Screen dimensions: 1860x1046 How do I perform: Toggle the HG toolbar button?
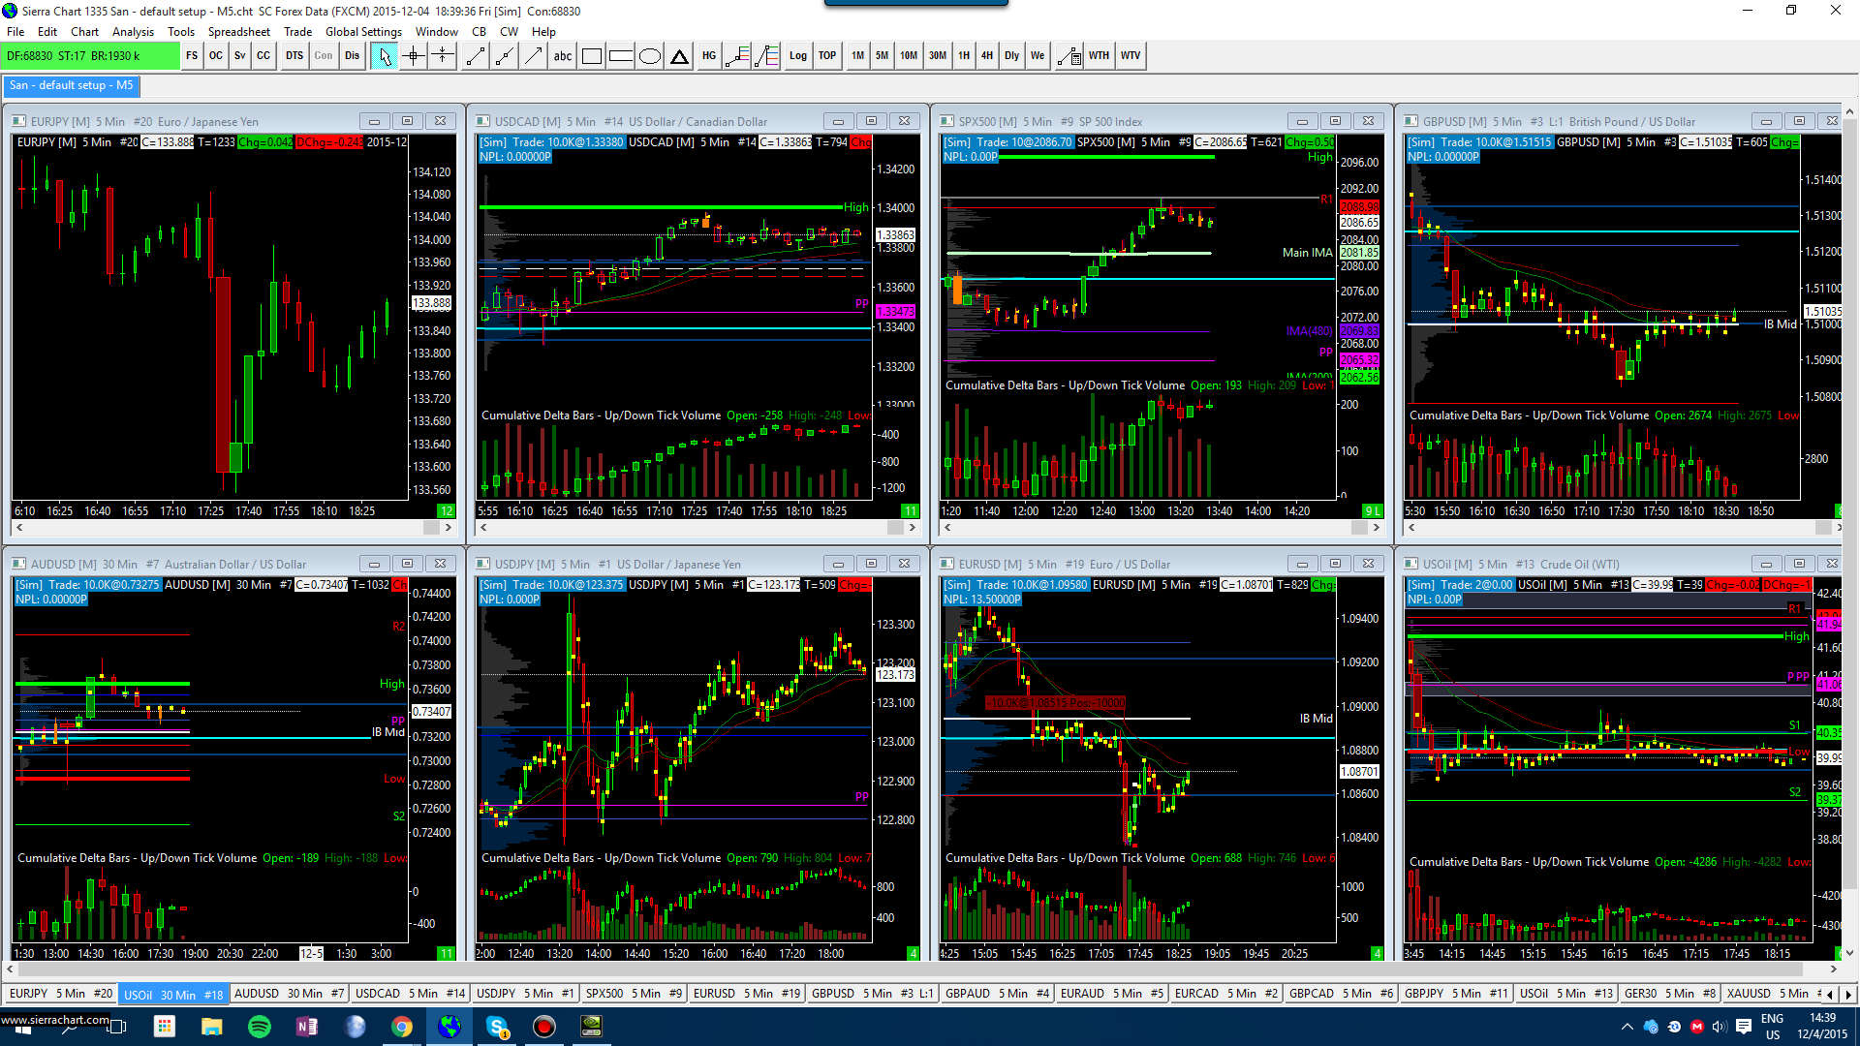click(709, 56)
